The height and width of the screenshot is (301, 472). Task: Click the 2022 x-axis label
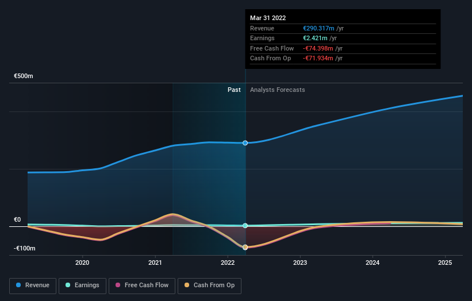pyautogui.click(x=228, y=263)
